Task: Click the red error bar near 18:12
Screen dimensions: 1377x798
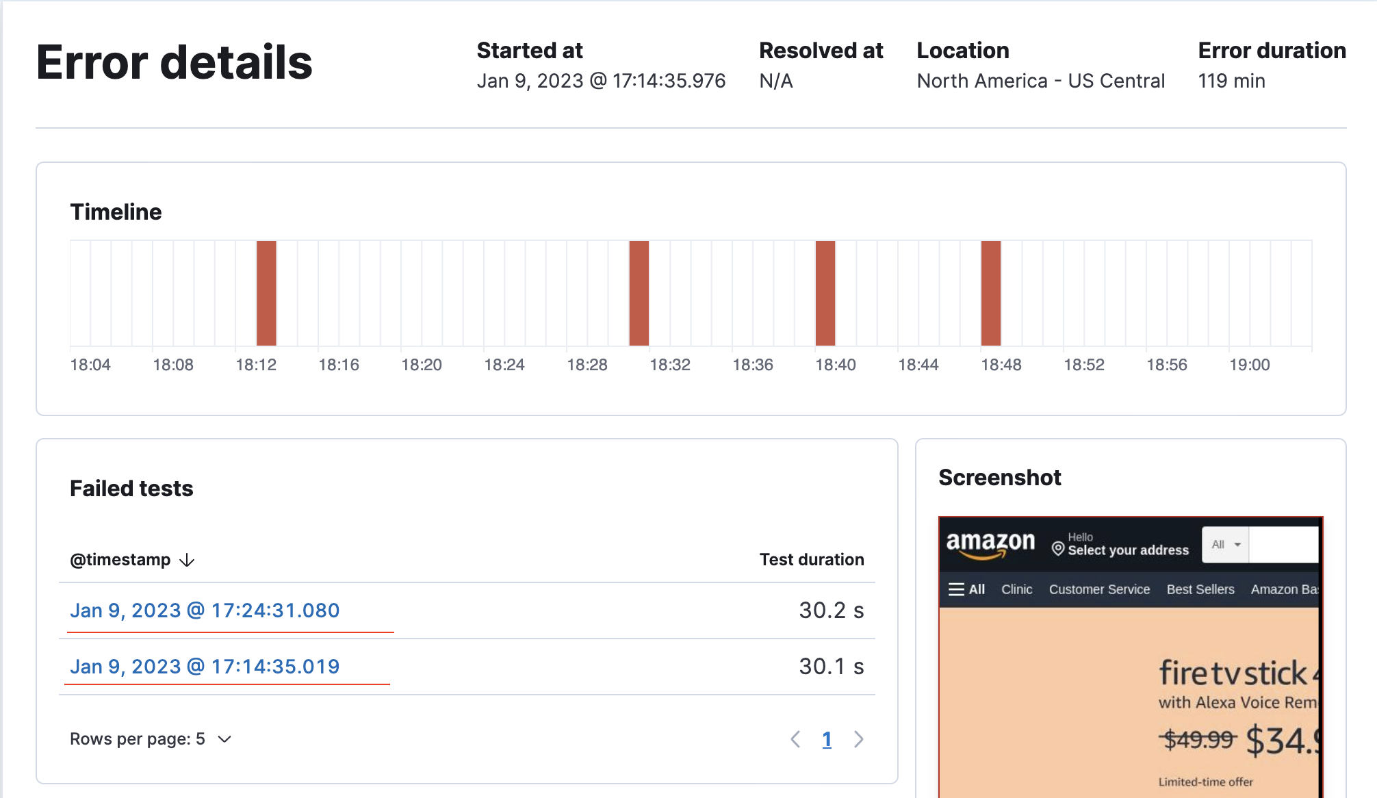Action: [266, 292]
